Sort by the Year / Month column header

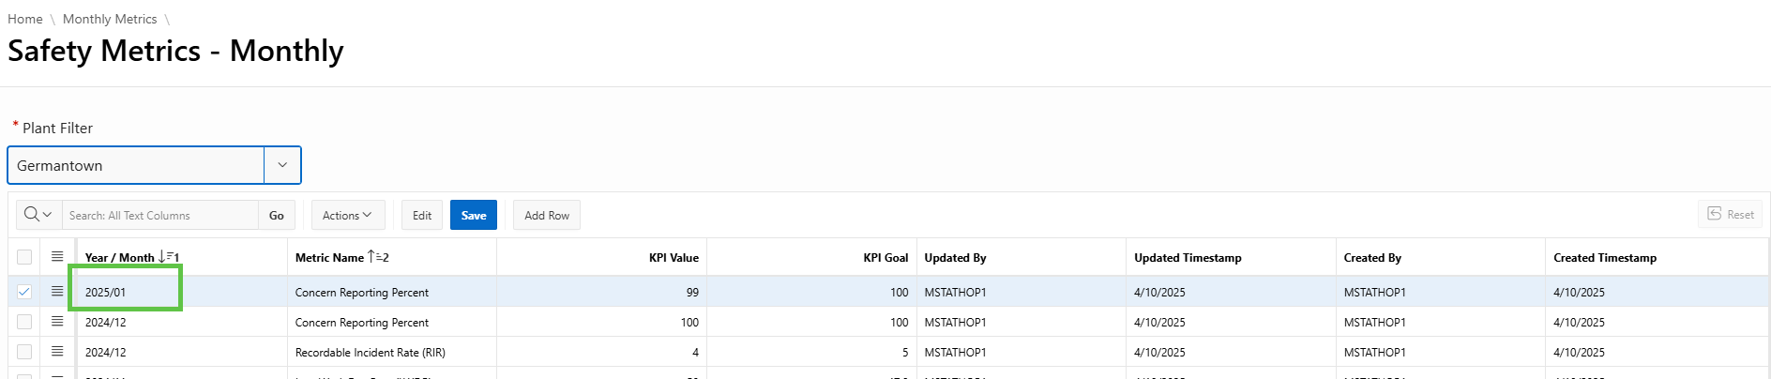coord(119,258)
